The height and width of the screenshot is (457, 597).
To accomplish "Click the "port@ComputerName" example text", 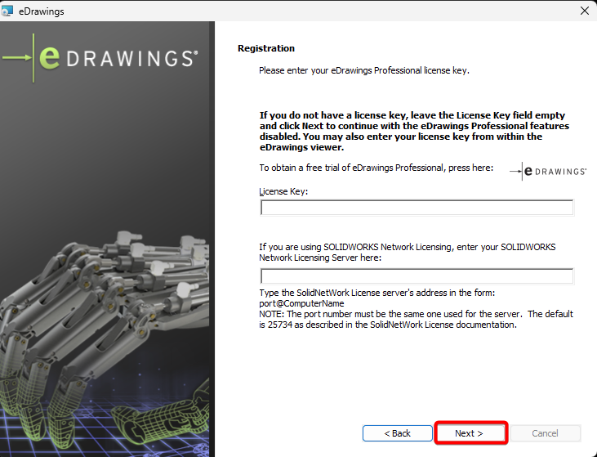I will coord(301,303).
